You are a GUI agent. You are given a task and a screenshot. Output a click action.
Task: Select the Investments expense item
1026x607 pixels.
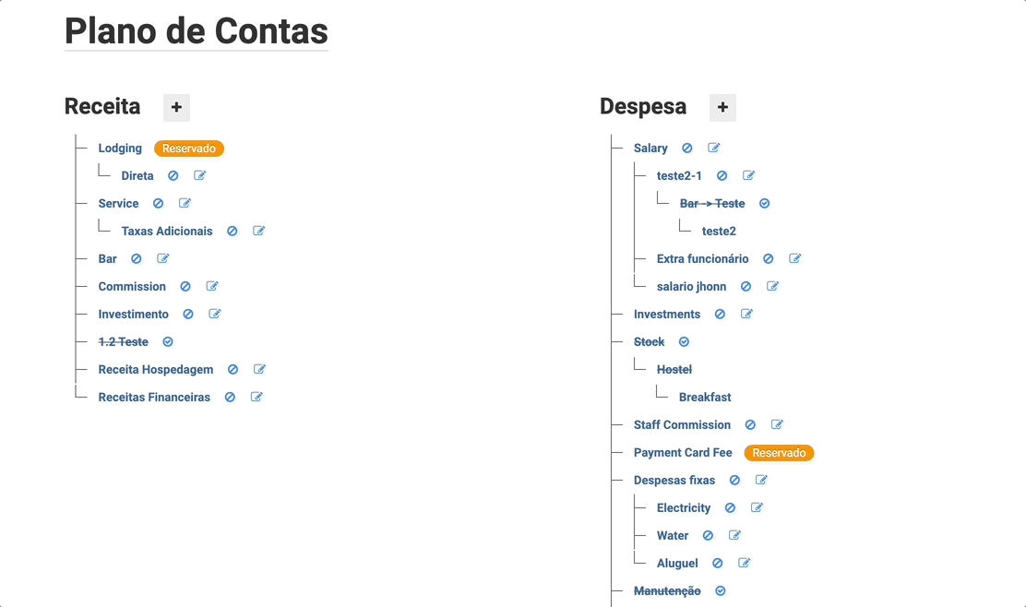click(x=667, y=314)
